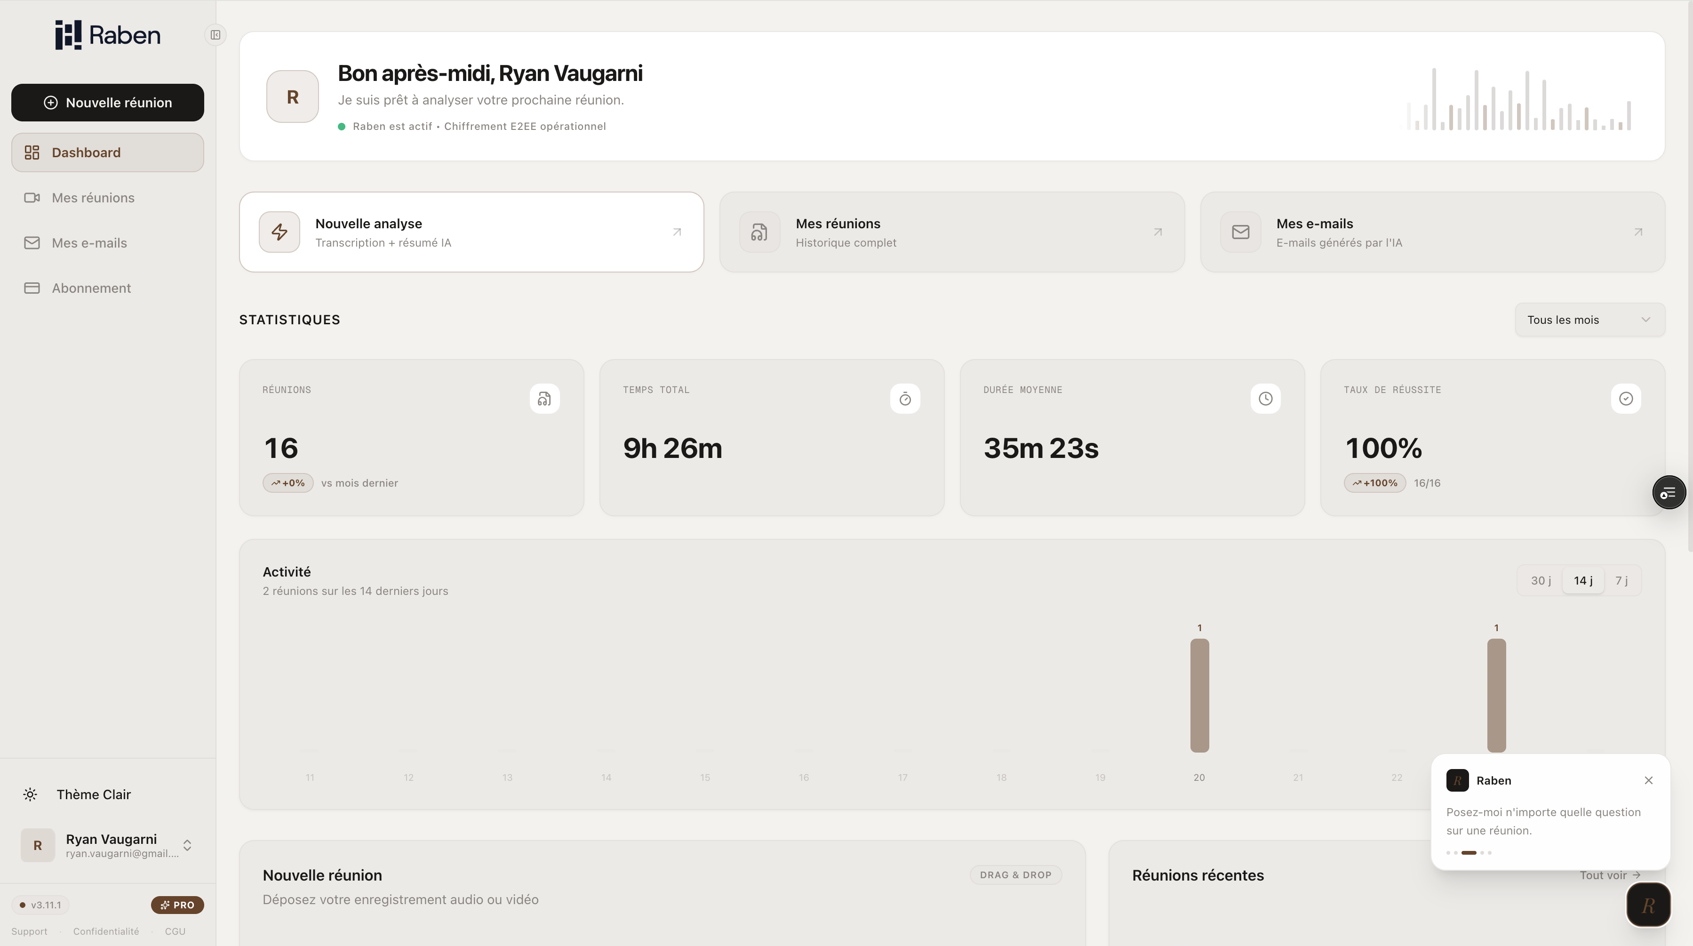Click the +0% trend badge
The image size is (1693, 946).
pos(288,483)
